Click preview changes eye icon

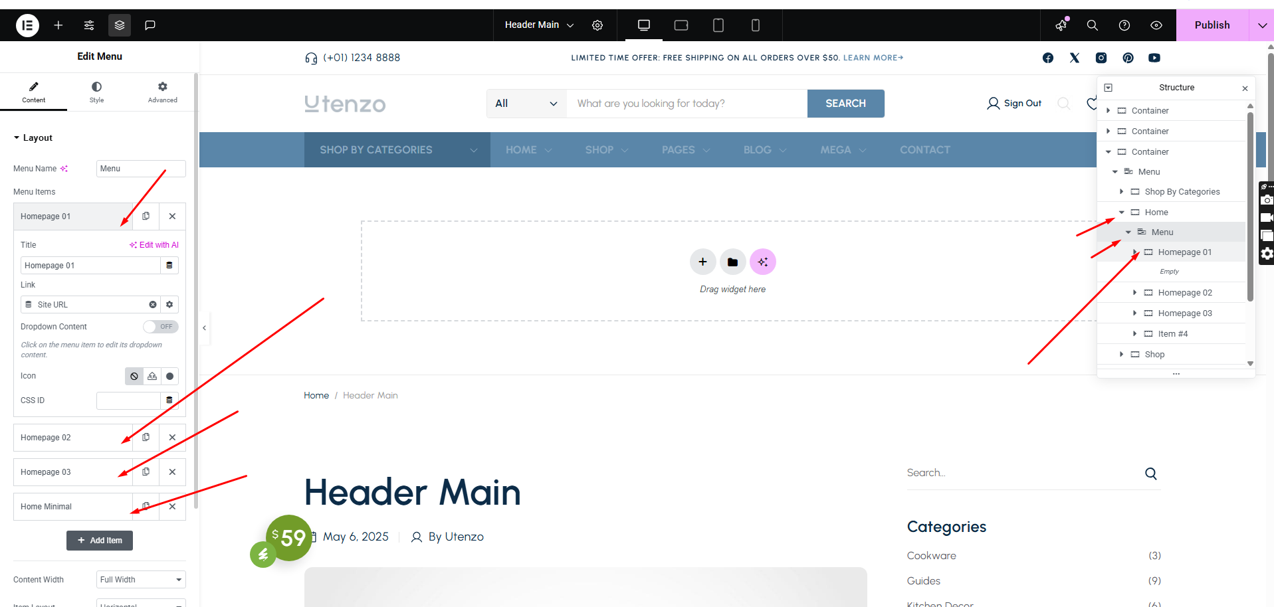click(x=1156, y=25)
